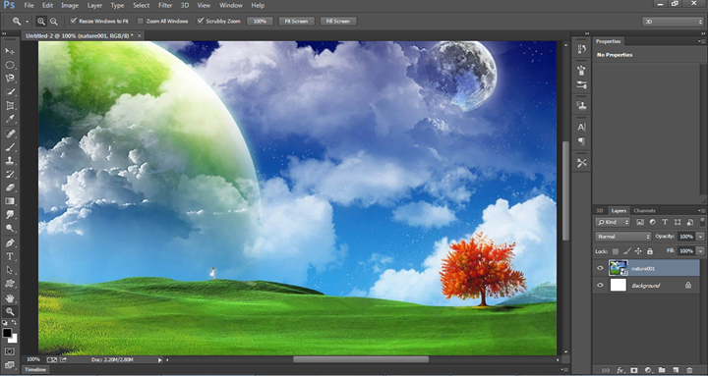Screen dimensions: 708x376
Task: Toggle Resize Windows to Fit checkbox
Action: 73,21
